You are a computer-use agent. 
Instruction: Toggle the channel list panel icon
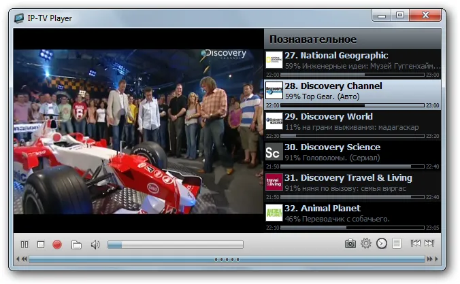click(x=397, y=243)
